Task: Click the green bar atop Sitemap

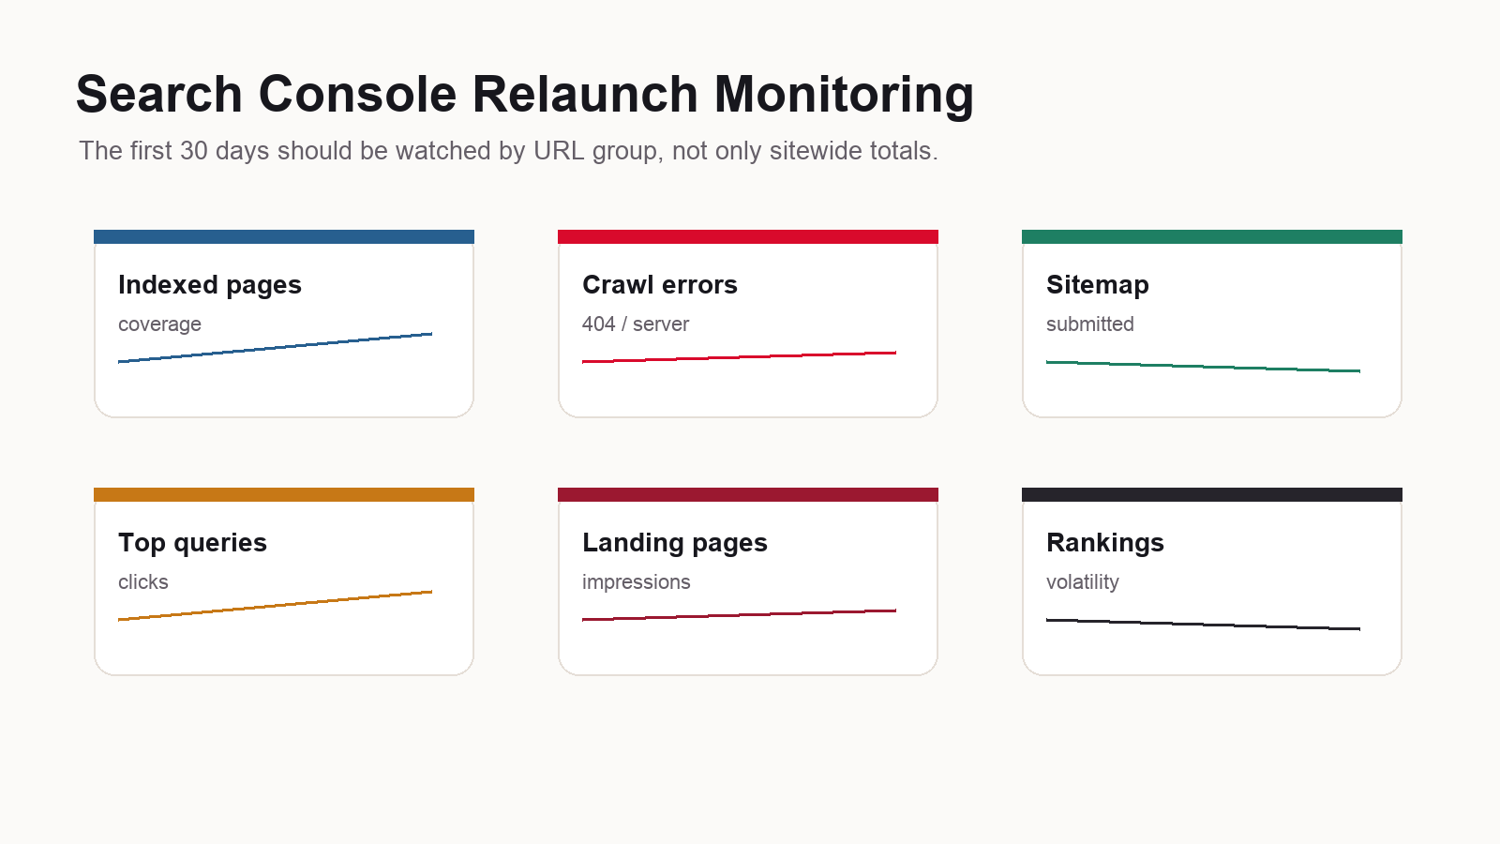Action: [x=1212, y=236]
